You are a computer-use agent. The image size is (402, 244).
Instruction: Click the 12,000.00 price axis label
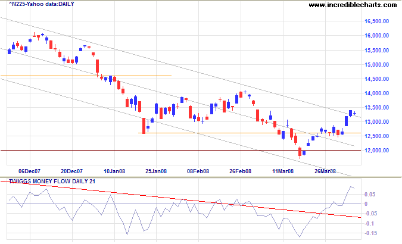376,151
